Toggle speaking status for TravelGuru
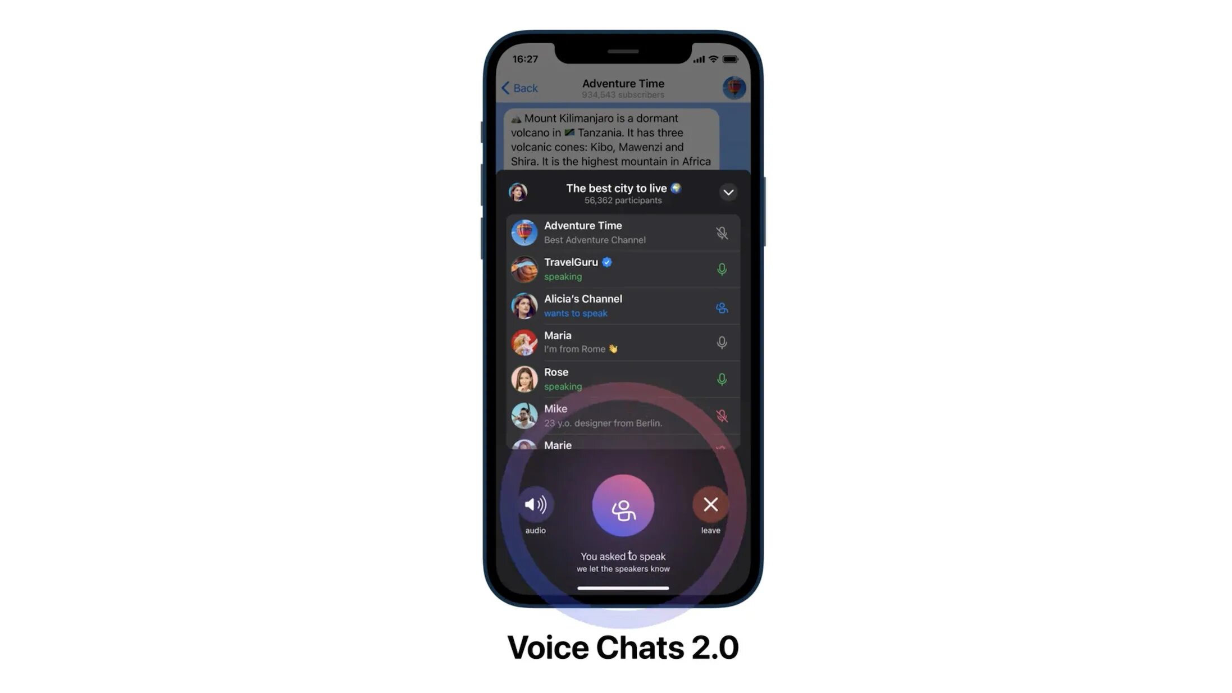Viewport: 1232px width, 693px height. click(x=721, y=269)
